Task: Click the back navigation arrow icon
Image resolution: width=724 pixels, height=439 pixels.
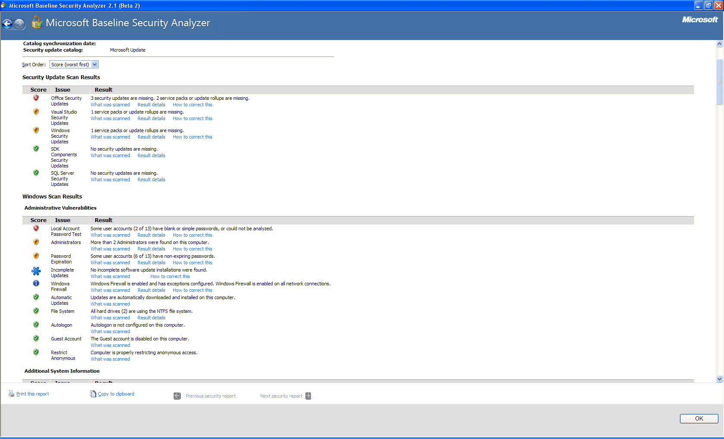Action: tap(7, 24)
